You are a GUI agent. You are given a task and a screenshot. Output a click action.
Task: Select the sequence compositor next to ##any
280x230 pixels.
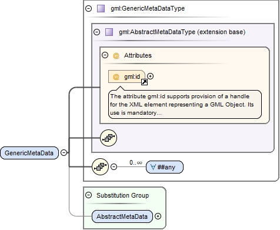pyautogui.click(x=100, y=166)
